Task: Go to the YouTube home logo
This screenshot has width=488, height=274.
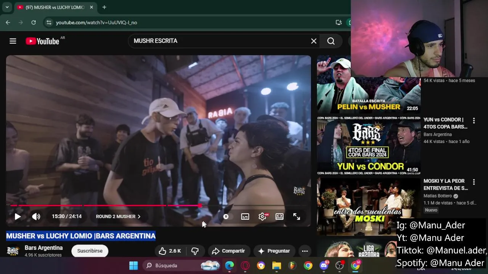Action: coord(43,41)
